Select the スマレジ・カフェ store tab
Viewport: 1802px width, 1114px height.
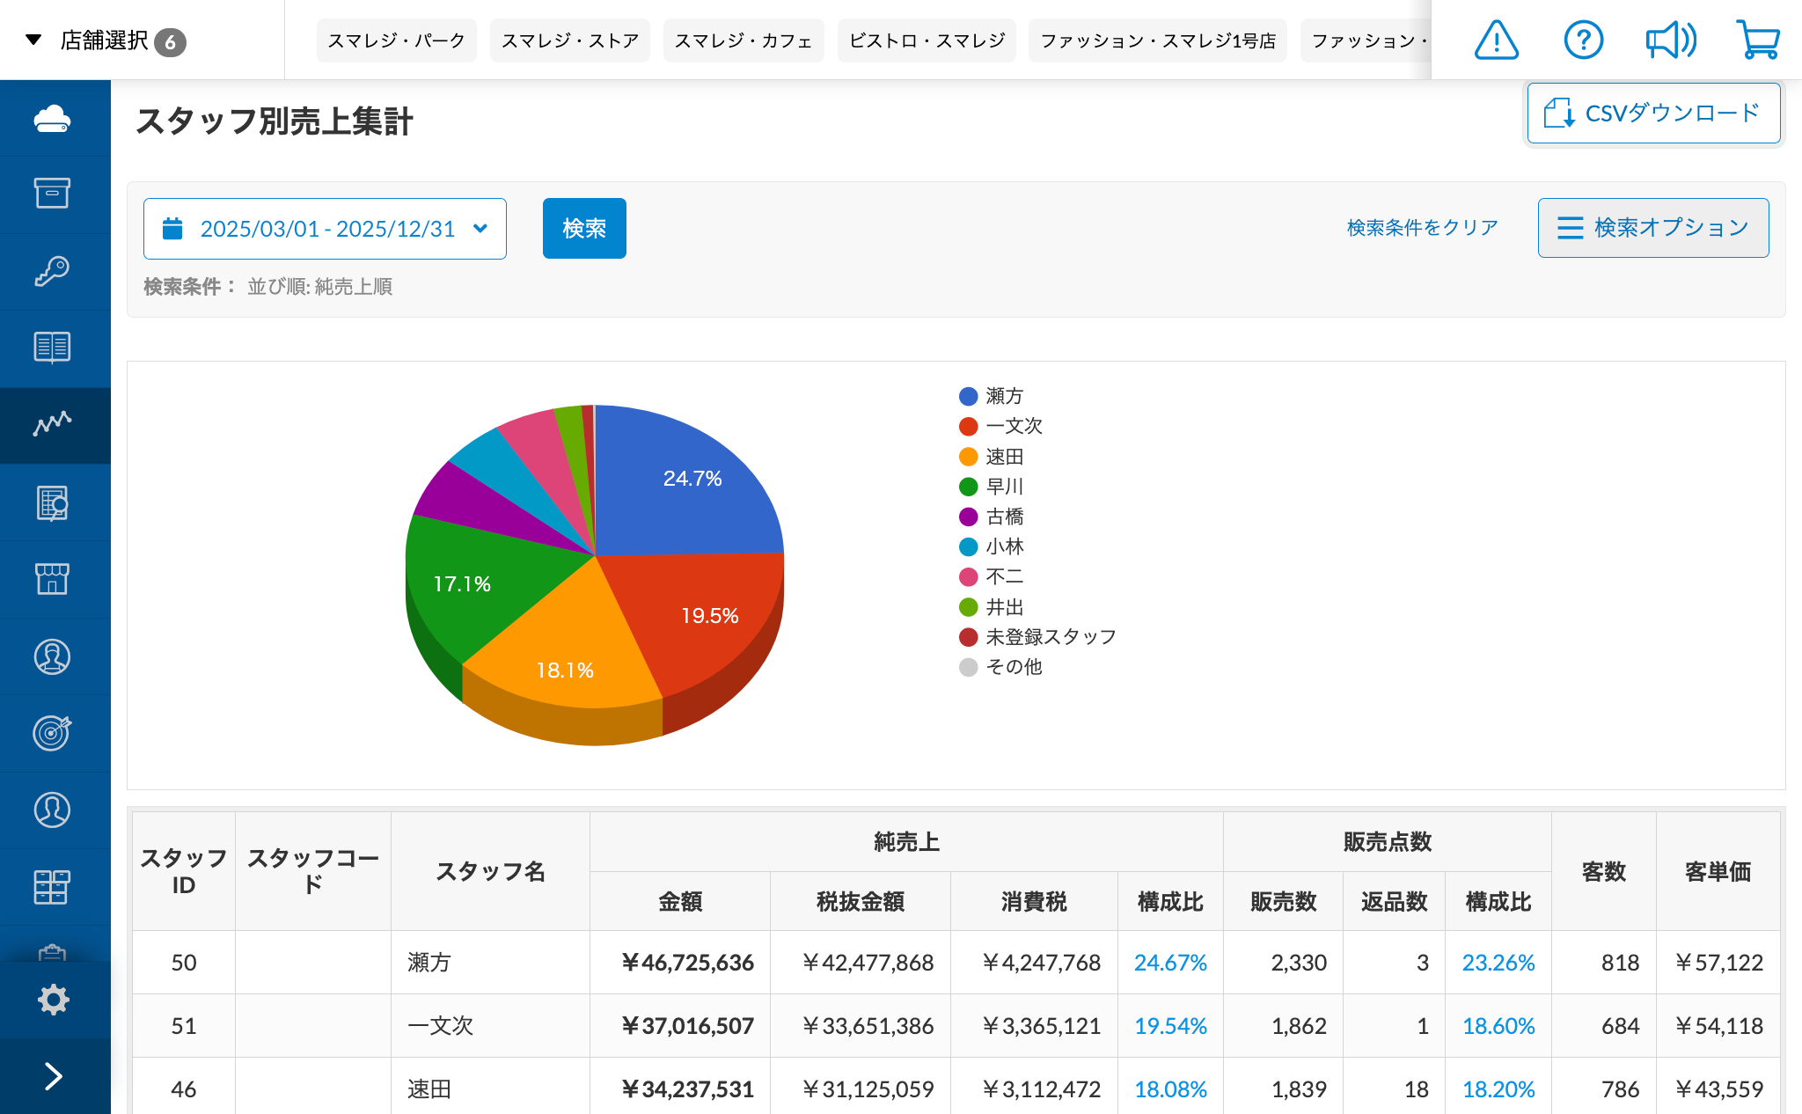pos(743,40)
